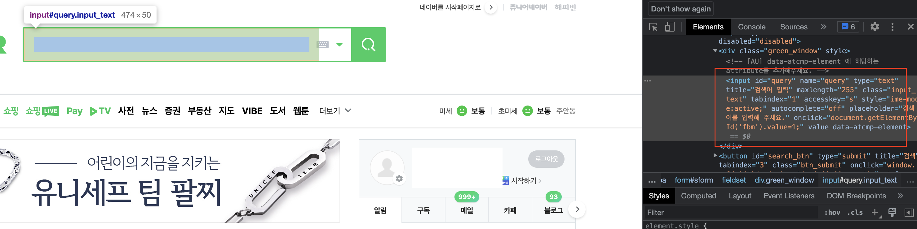
Task: Open the 도서 menu item
Action: click(x=278, y=111)
